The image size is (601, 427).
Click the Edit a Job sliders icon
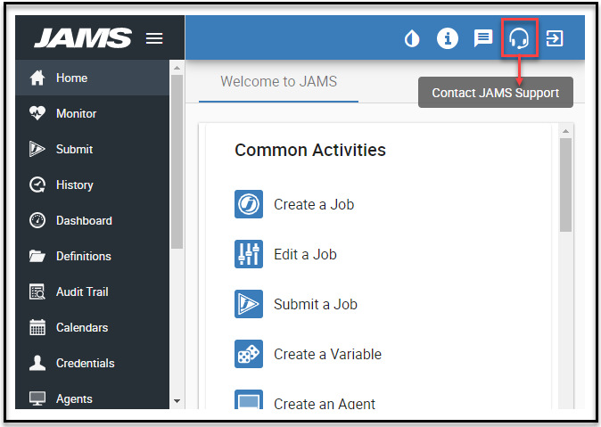click(249, 254)
